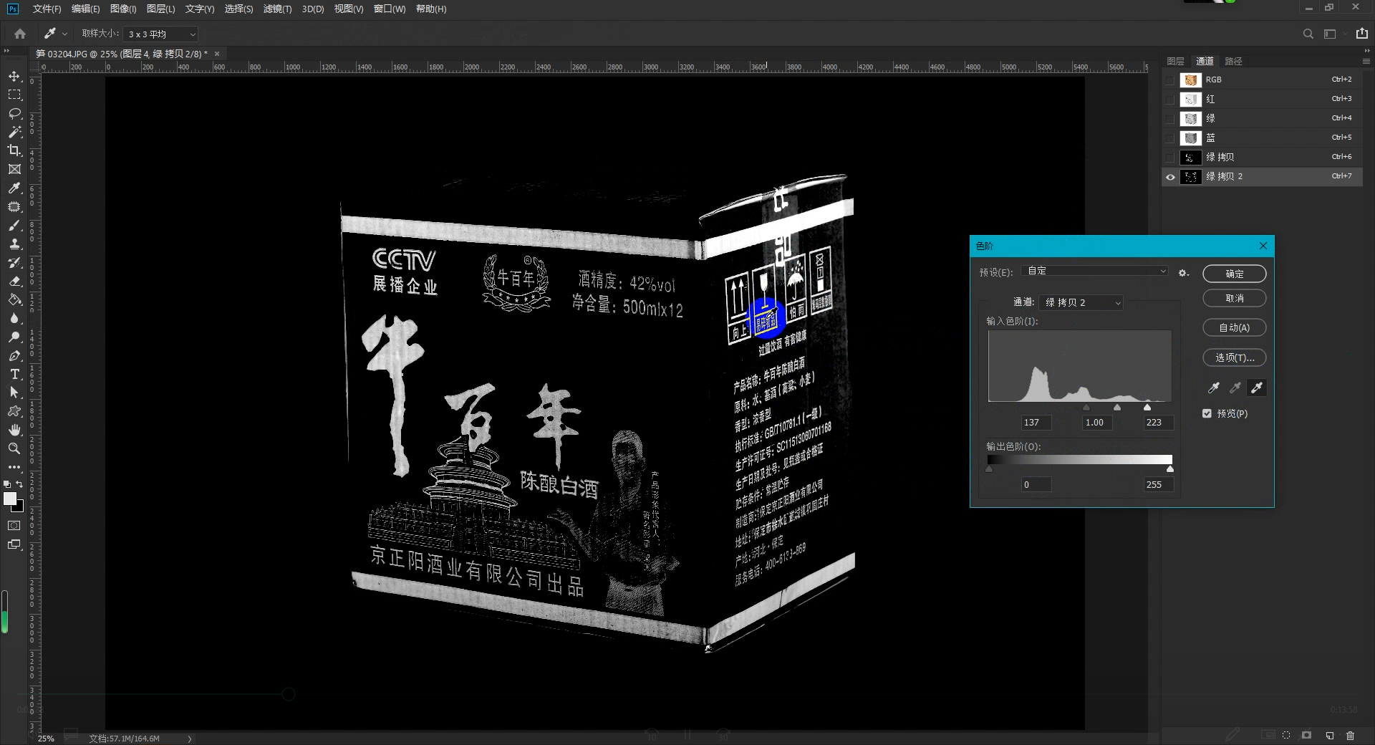Select the Rectangular Marquee tool
Image resolution: width=1375 pixels, height=745 pixels.
coord(14,95)
